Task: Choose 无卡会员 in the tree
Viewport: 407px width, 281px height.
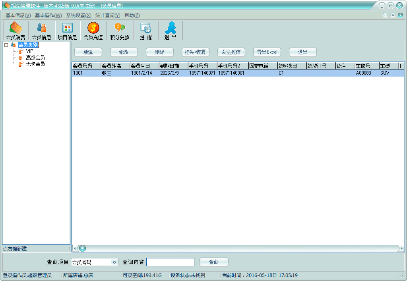Action: [35, 64]
